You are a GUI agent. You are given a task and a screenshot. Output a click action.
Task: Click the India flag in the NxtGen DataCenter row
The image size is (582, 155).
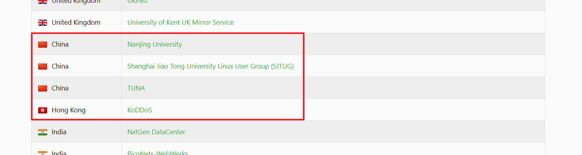point(42,132)
